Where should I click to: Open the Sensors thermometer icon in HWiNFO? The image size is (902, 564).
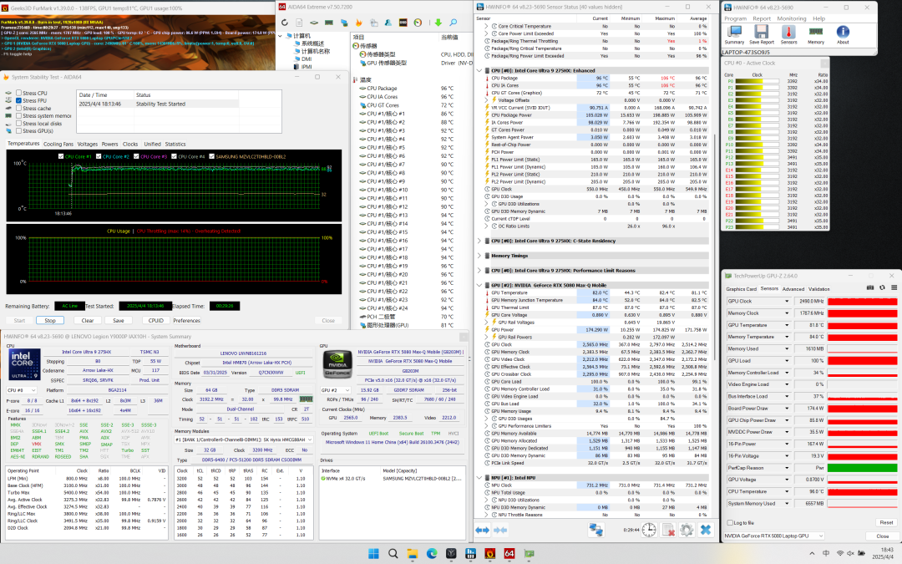click(788, 33)
